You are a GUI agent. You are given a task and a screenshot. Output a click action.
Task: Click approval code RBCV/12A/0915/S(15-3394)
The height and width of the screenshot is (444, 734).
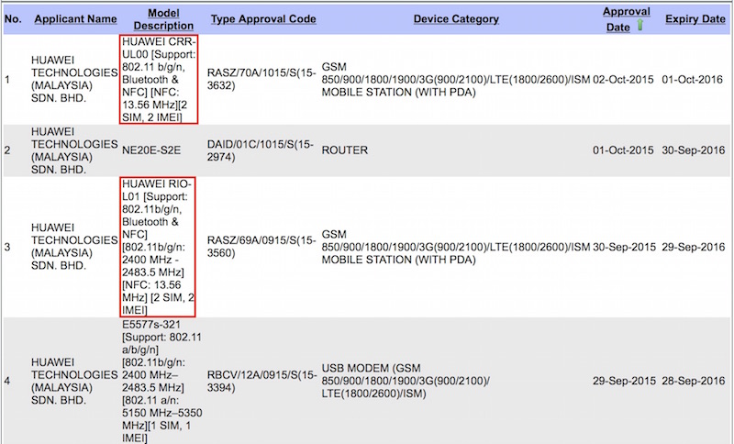click(262, 382)
